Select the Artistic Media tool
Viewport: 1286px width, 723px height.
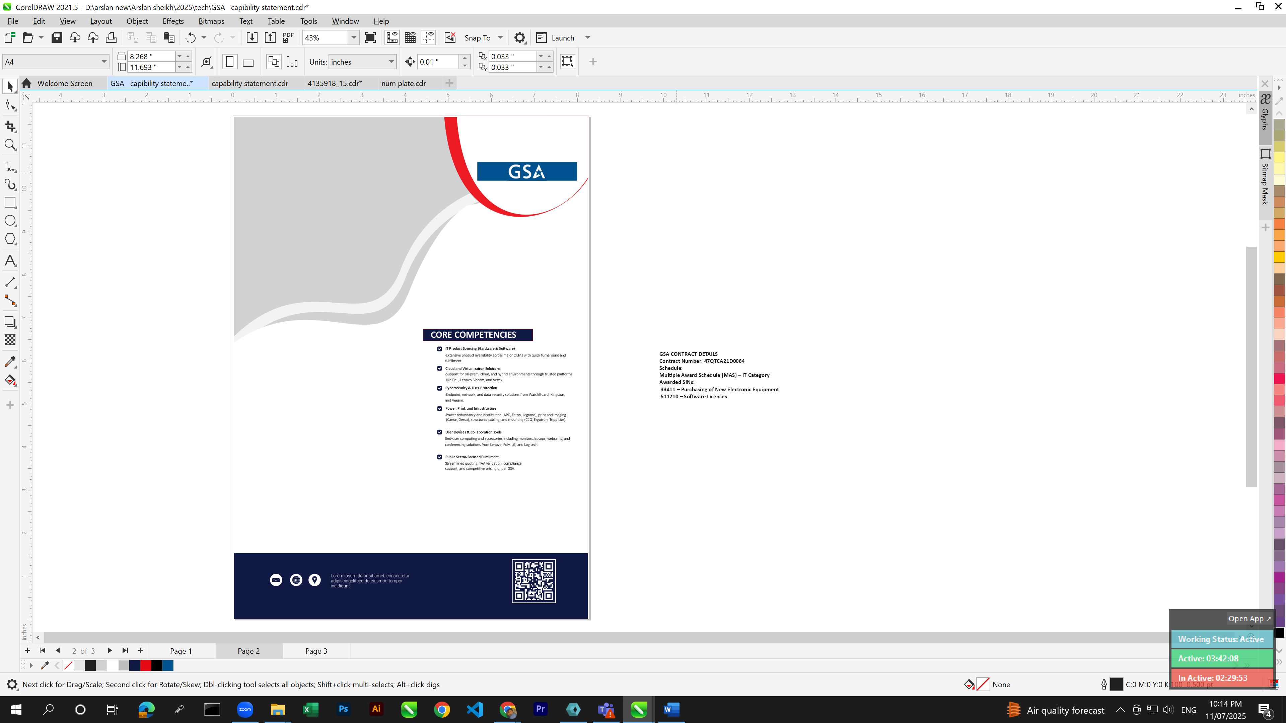[x=10, y=185]
